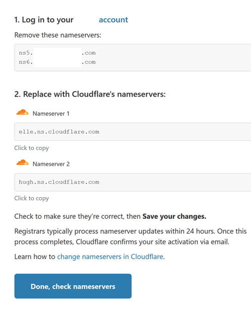Click the Cloudflare cloud icon beside Nameserver 1

click(x=22, y=112)
